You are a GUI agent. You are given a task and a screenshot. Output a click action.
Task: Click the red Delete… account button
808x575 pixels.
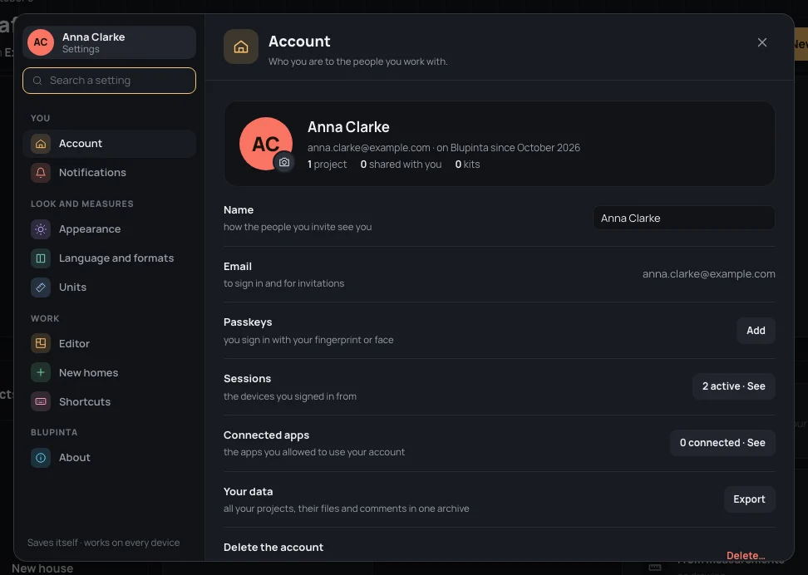click(x=746, y=555)
